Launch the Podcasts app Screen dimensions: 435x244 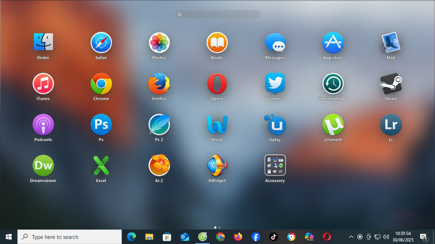(x=43, y=124)
